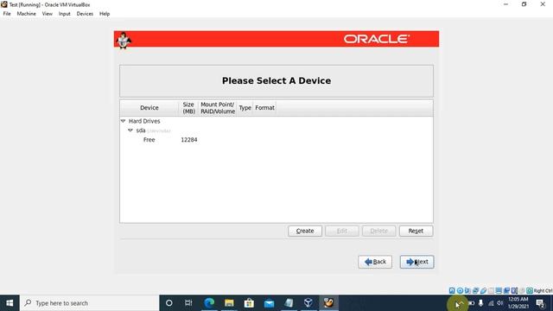Click the greyed-out Delete button
The width and height of the screenshot is (553, 311).
pos(379,231)
